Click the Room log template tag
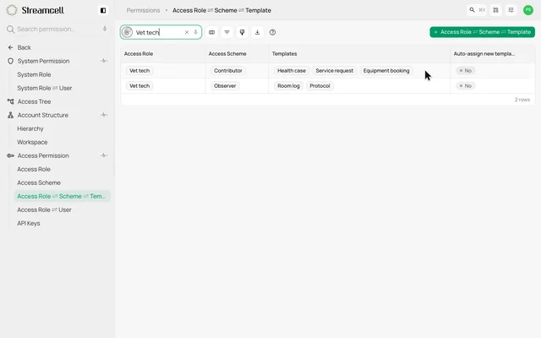 288,85
